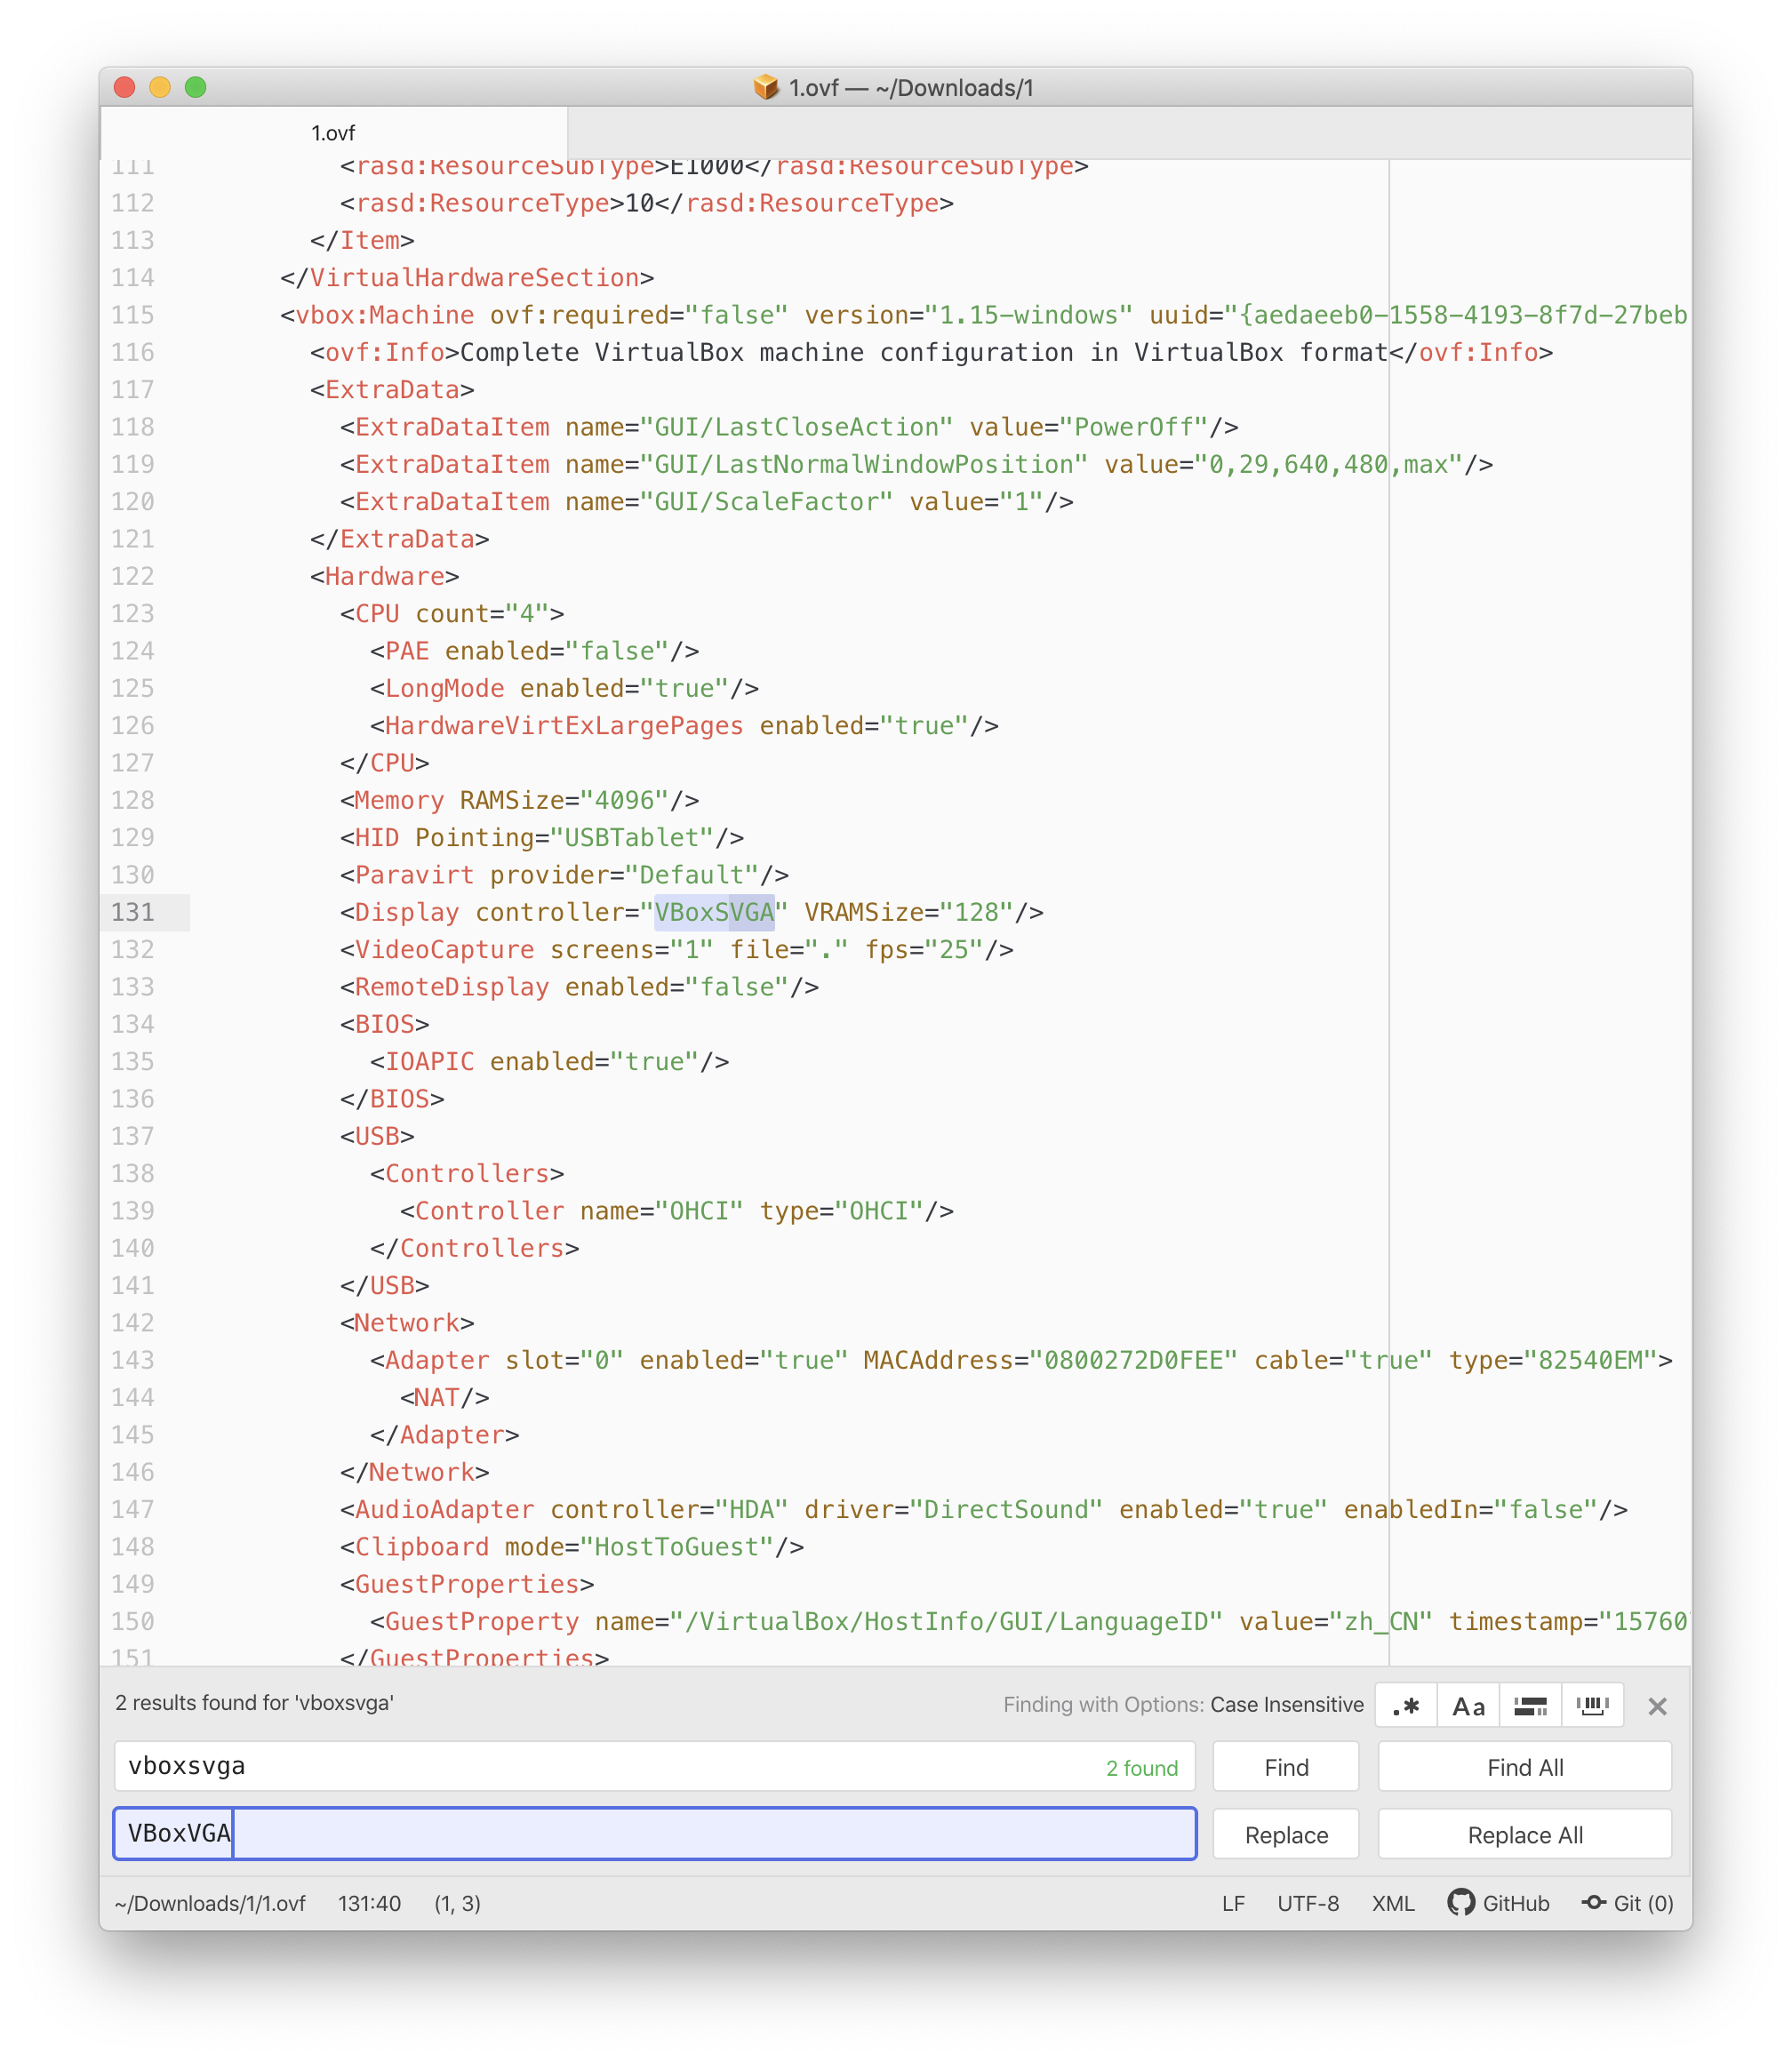Toggle the match case (Aa) option
Image resolution: width=1792 pixels, height=2062 pixels.
click(x=1468, y=1706)
